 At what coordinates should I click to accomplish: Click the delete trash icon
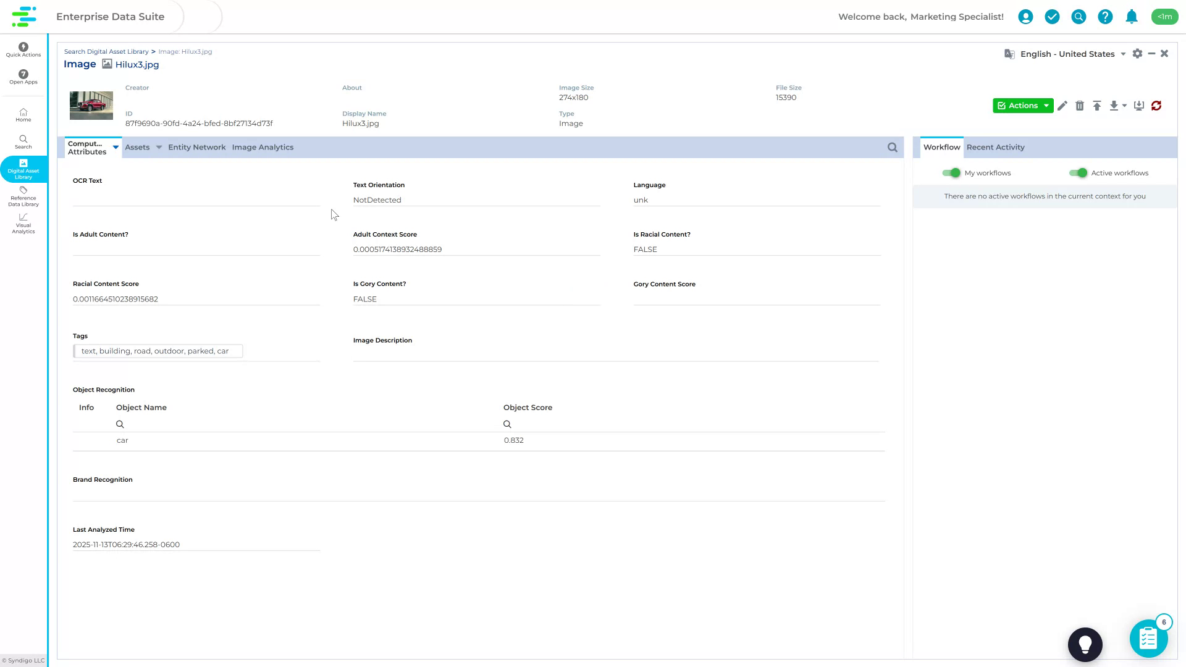1080,106
